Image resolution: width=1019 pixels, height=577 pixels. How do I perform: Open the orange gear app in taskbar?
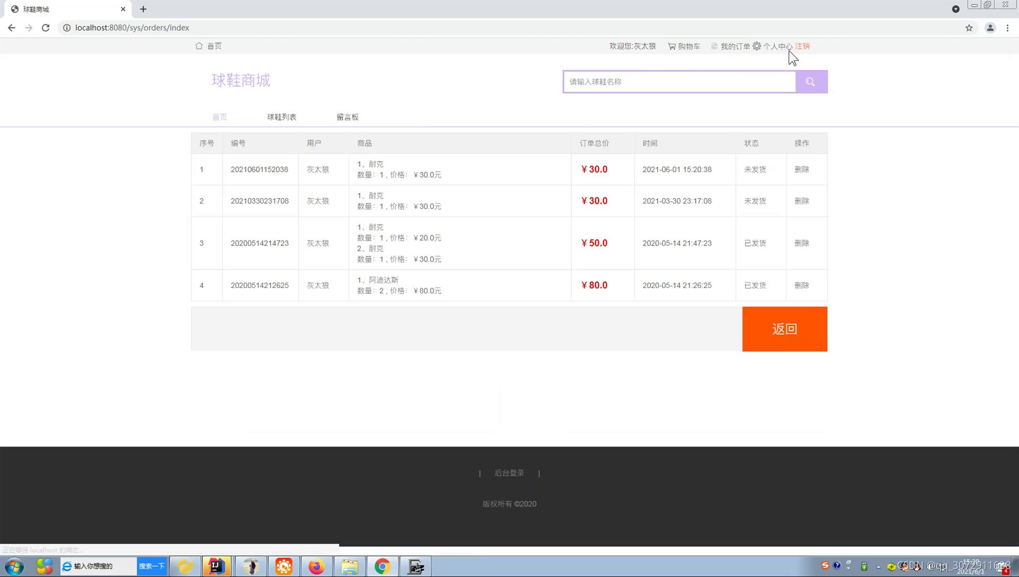(x=283, y=566)
